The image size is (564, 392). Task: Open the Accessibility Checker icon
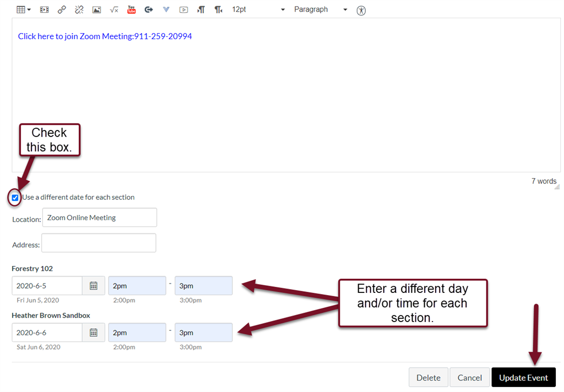[361, 10]
